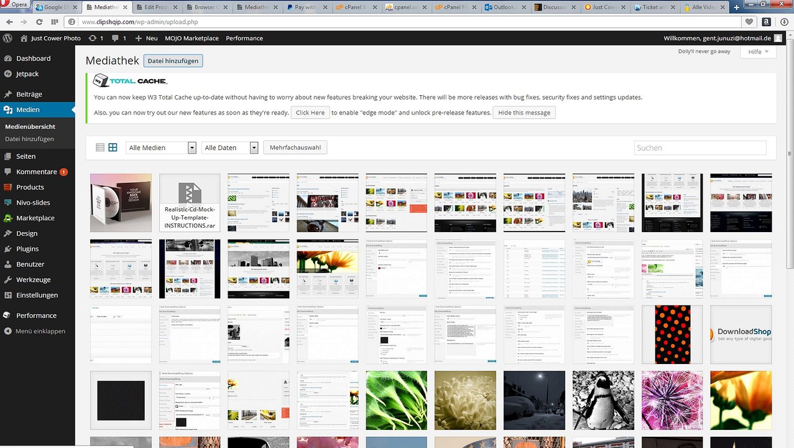Select the pink dandelion flower thumbnail
The image size is (794, 448).
(672, 401)
